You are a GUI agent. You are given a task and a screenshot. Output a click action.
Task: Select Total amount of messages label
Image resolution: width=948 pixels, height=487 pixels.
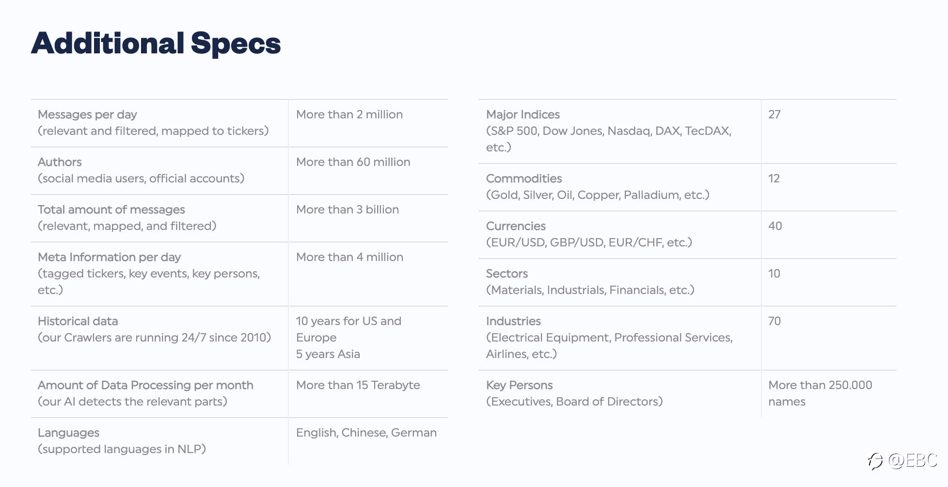click(x=111, y=210)
